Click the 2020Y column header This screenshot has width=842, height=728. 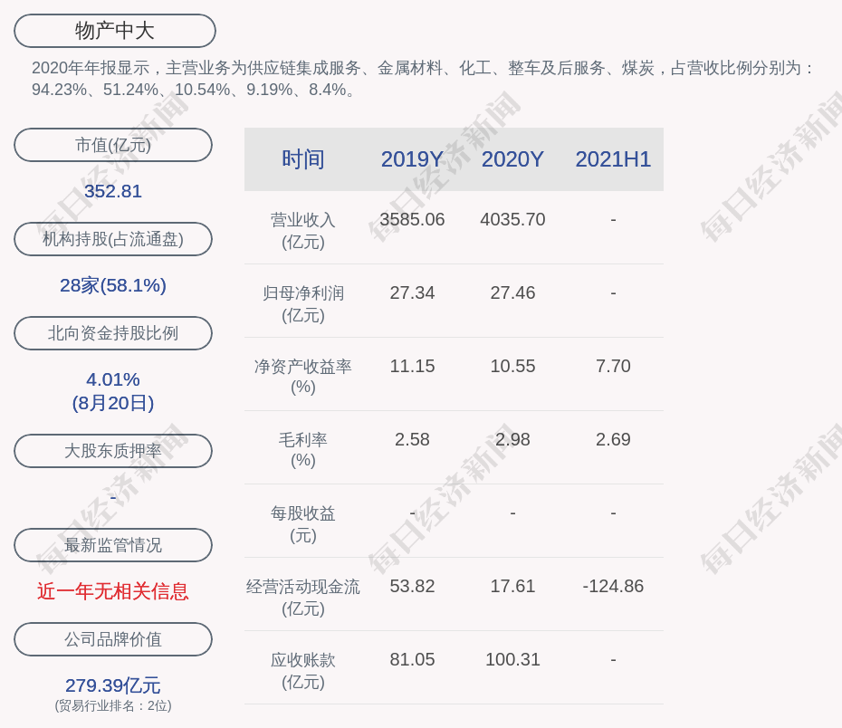click(512, 159)
